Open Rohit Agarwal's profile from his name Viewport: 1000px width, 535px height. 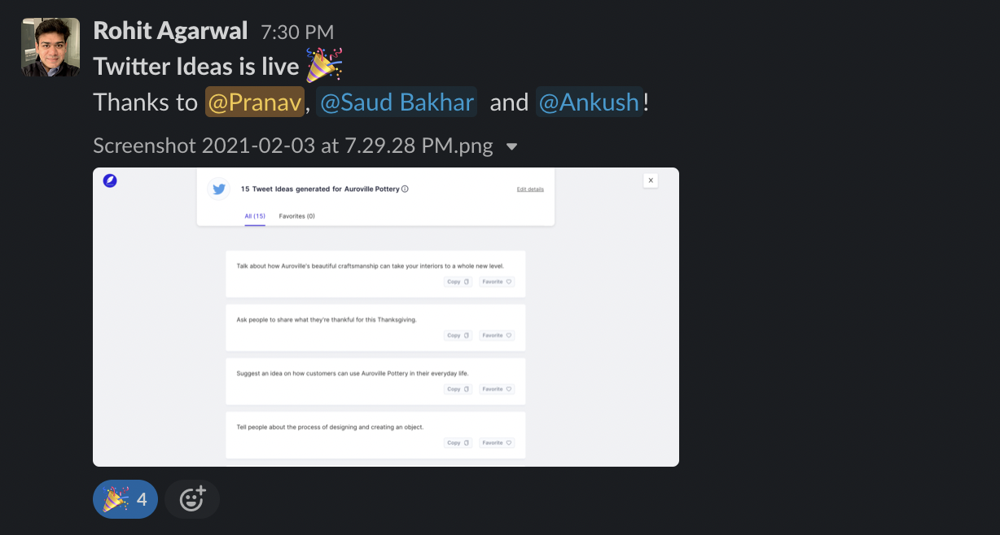[170, 31]
